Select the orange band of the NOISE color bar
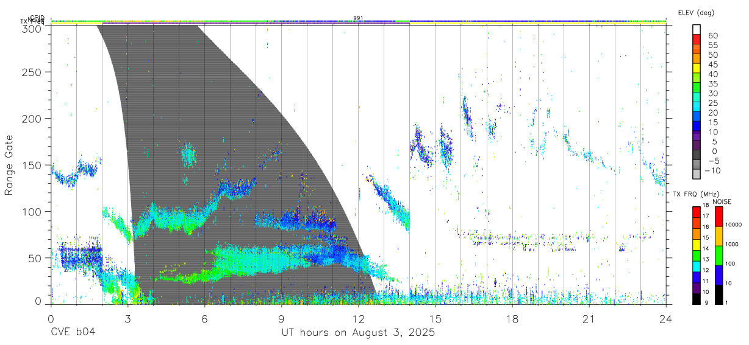Screen dimensions: 749x345 click(x=719, y=236)
